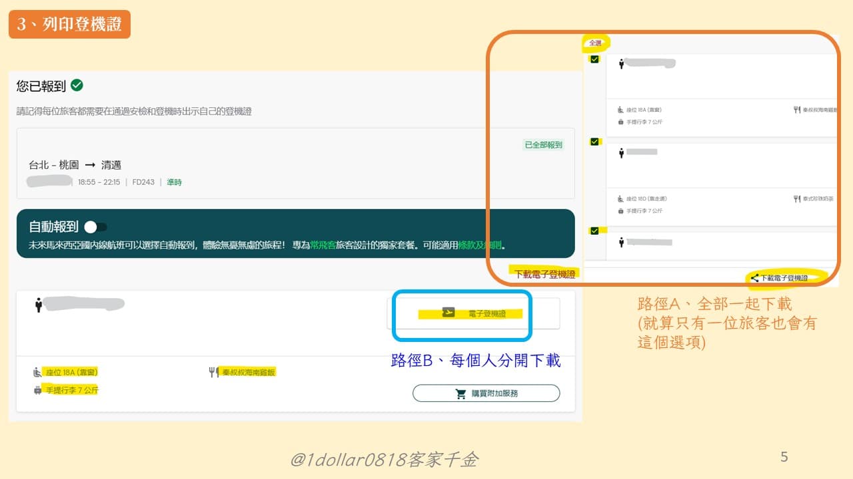Click the seat icon beside 座位 18A in right panel
This screenshot has width=853, height=479.
click(x=621, y=110)
